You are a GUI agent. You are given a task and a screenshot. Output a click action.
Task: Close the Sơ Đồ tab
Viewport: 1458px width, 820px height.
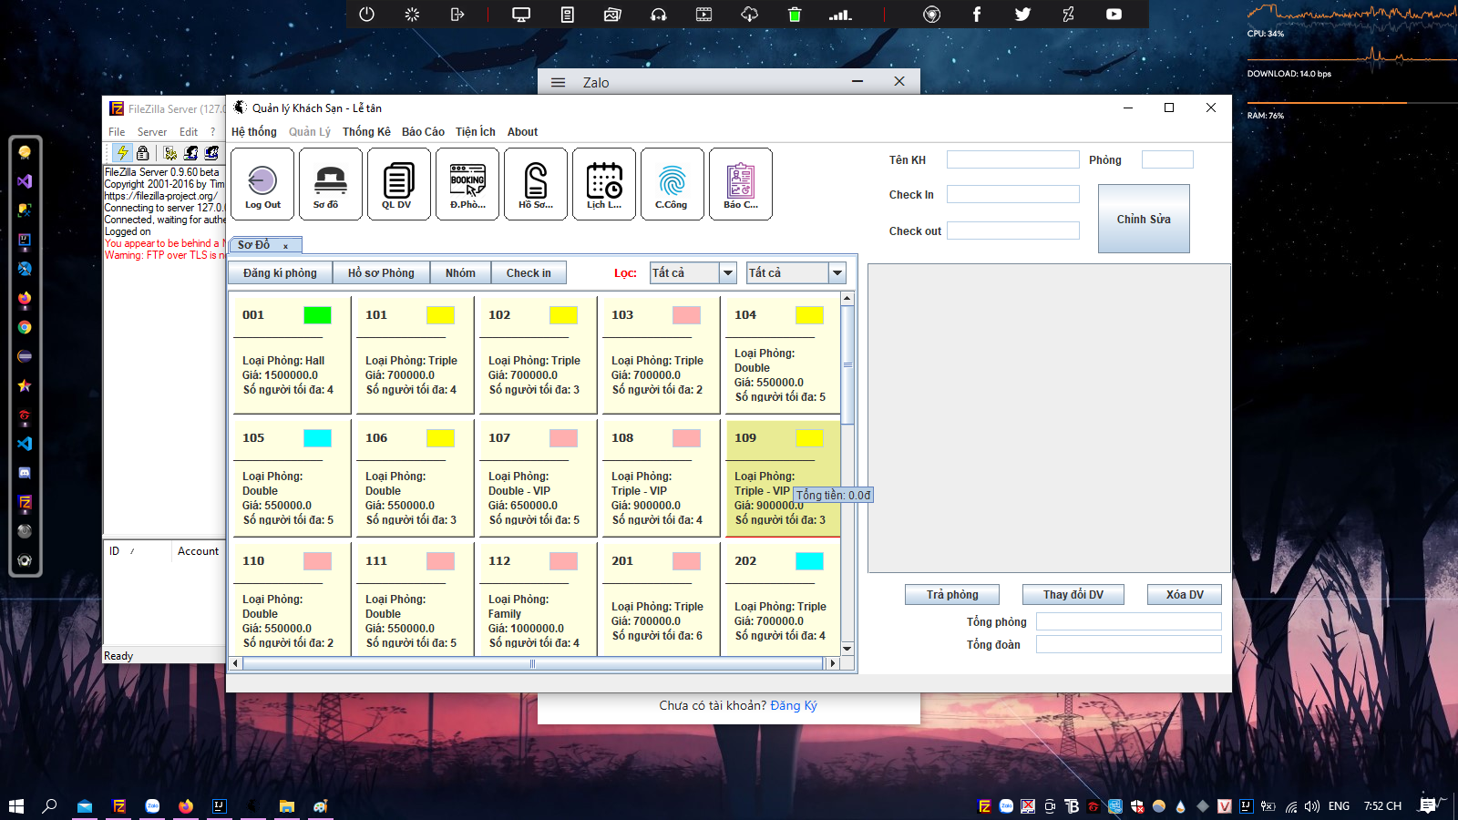coord(285,246)
